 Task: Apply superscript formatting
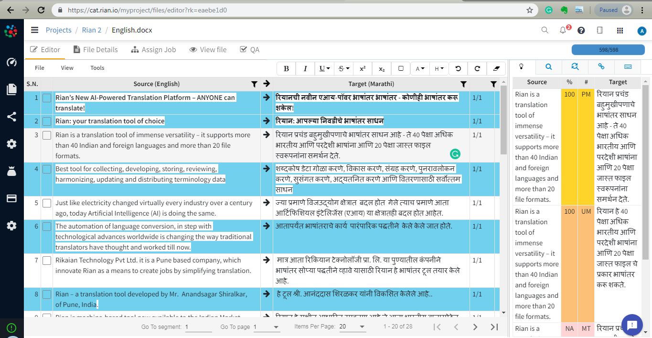tap(363, 68)
